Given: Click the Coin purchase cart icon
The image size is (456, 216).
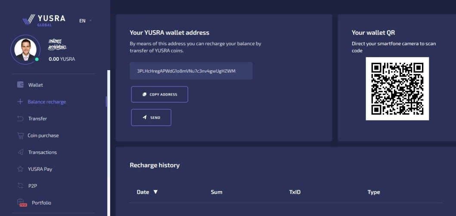Looking at the screenshot, I should (x=20, y=136).
